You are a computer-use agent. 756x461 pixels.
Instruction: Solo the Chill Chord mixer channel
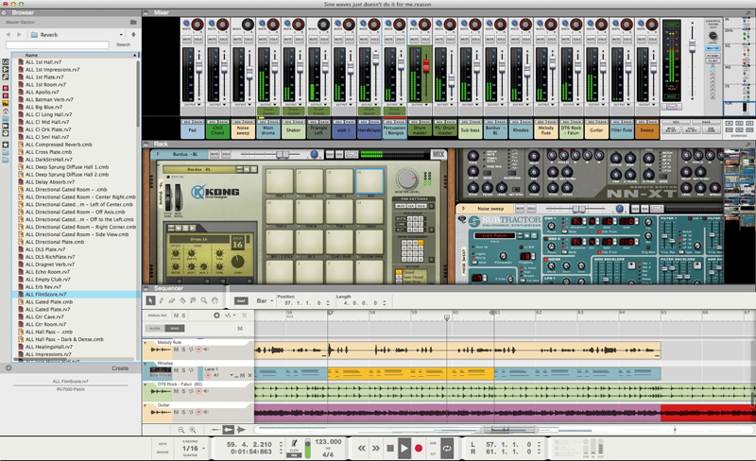[222, 39]
